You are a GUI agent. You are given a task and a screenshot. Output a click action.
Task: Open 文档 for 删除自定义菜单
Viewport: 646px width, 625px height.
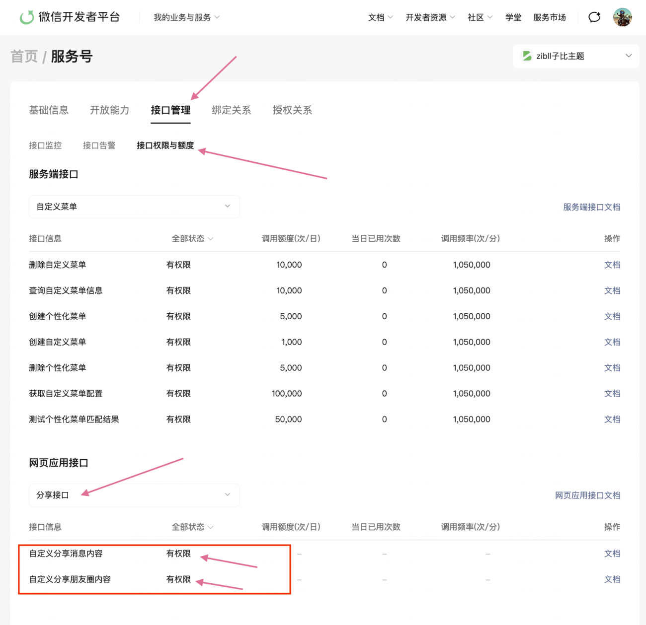tap(612, 265)
